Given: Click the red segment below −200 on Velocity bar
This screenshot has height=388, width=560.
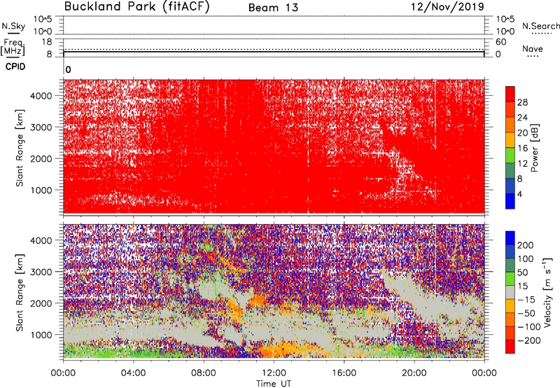Looking at the screenshot, I should 510,347.
